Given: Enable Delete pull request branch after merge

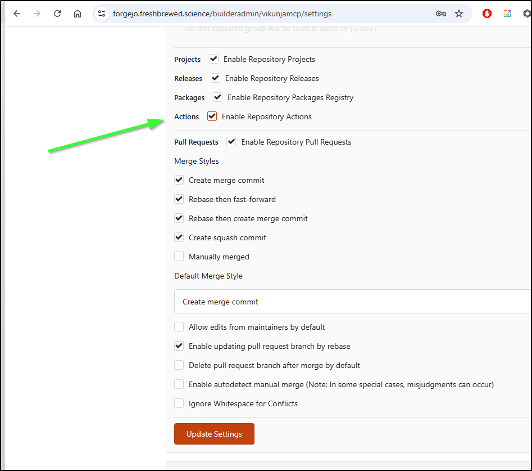Looking at the screenshot, I should (179, 365).
